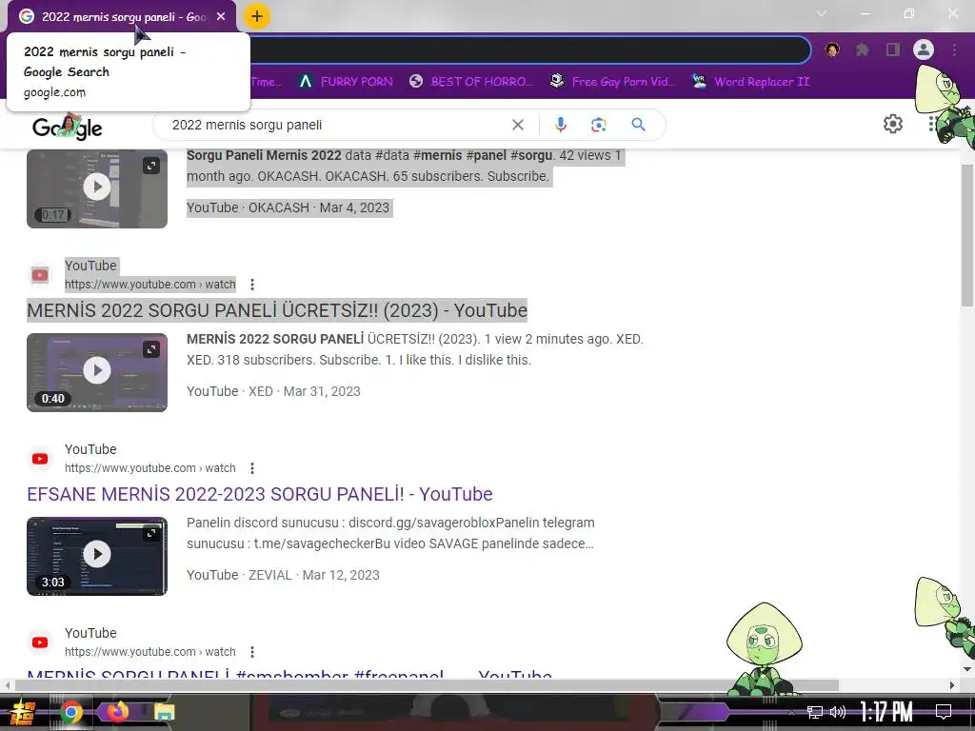Open the BEST OF HORRO... bookmark
Image resolution: width=975 pixels, height=731 pixels.
471,82
